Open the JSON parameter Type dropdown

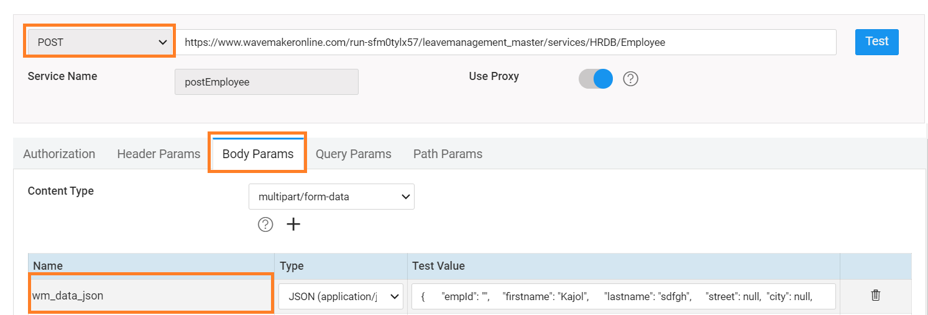tap(341, 296)
